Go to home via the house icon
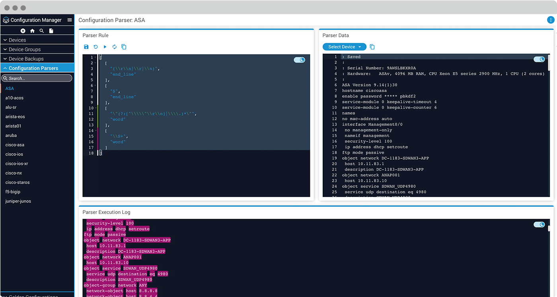557x297 pixels. [x=32, y=31]
